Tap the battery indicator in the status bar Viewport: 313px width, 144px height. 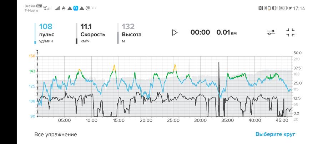pyautogui.click(x=282, y=8)
